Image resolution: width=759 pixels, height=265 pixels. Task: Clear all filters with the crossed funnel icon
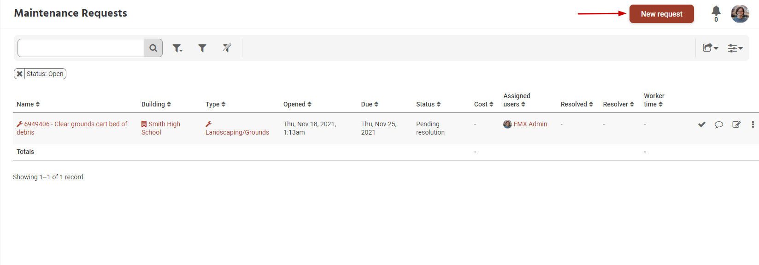[227, 48]
